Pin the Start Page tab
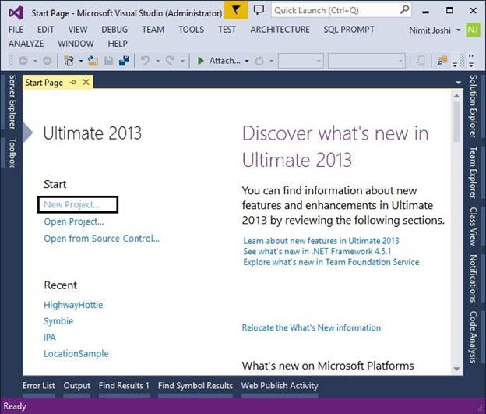Viewport: 486px width, 414px height. [73, 83]
